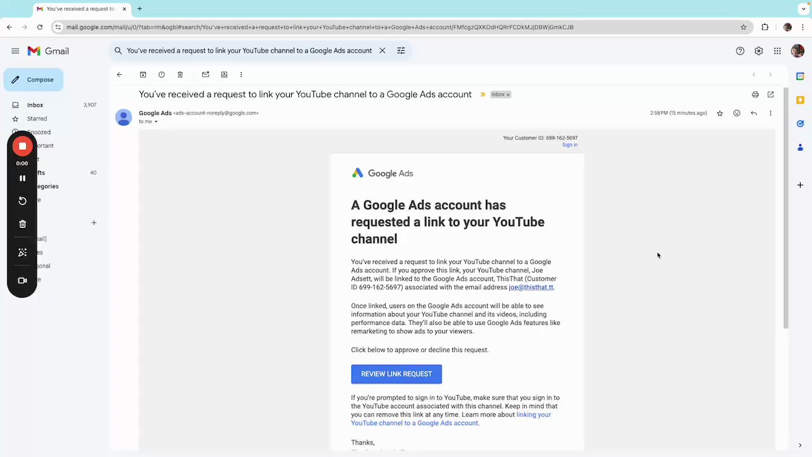
Task: Reply to the Google Ads message
Action: [754, 113]
